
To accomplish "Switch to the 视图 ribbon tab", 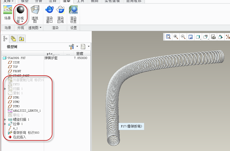I will pos(94,1).
